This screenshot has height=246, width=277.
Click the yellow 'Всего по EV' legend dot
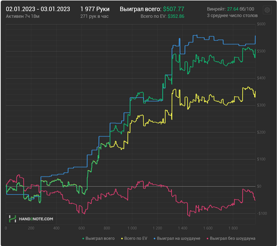click(x=122, y=238)
